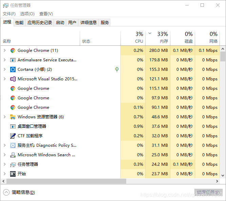Expand the Google Chrome (11) group
This screenshot has height=201, width=226.
tap(5, 51)
